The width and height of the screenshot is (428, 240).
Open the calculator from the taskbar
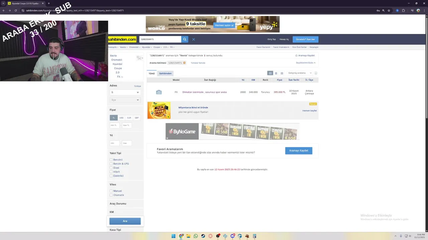[x=254, y=236]
